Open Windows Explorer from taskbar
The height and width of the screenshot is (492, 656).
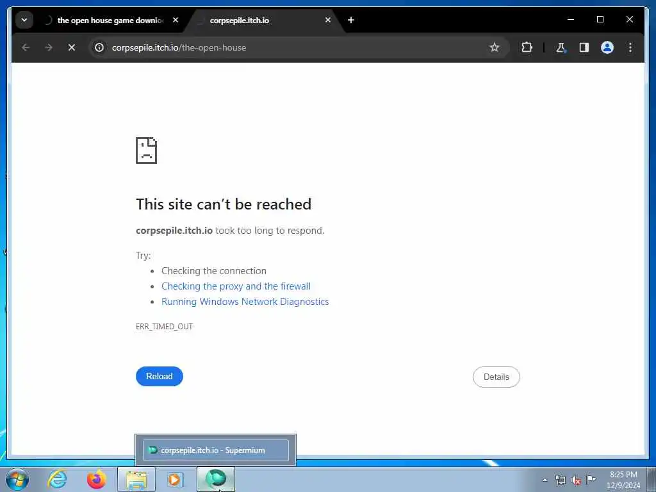coord(136,479)
